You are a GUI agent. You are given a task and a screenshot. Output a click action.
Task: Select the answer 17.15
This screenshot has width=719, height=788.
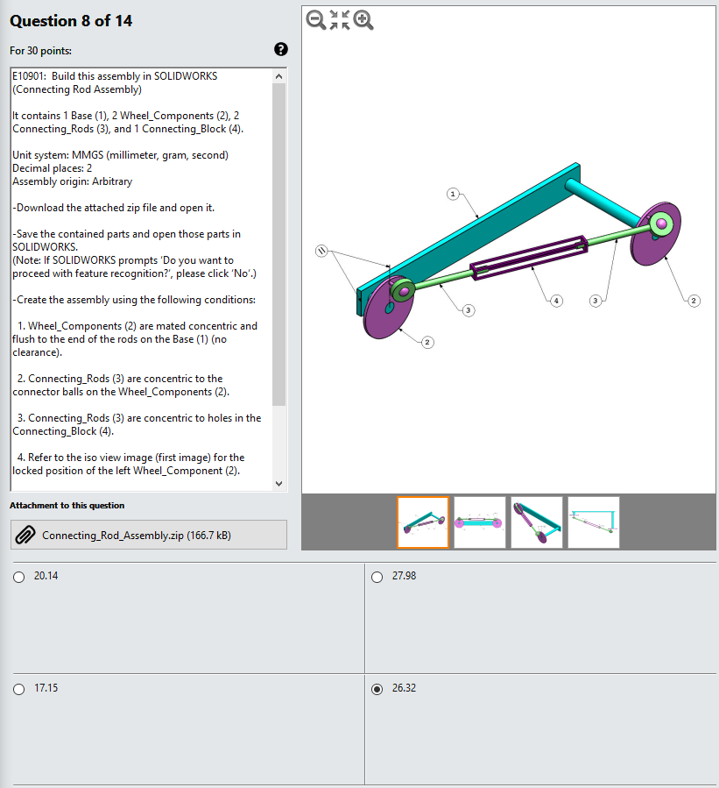(x=18, y=689)
